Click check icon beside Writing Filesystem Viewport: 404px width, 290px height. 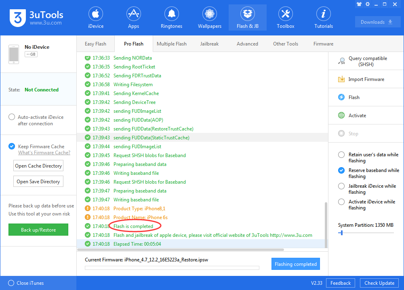(x=88, y=84)
